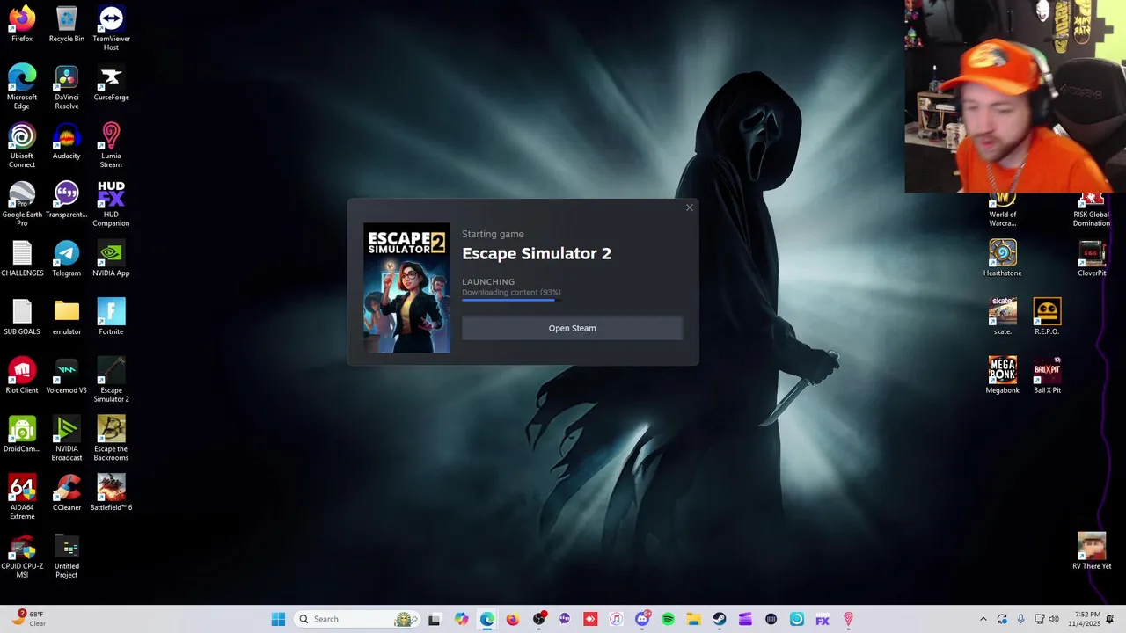Viewport: 1126px width, 633px height.
Task: Open Ubisoft Connect desktop icon
Action: point(22,145)
